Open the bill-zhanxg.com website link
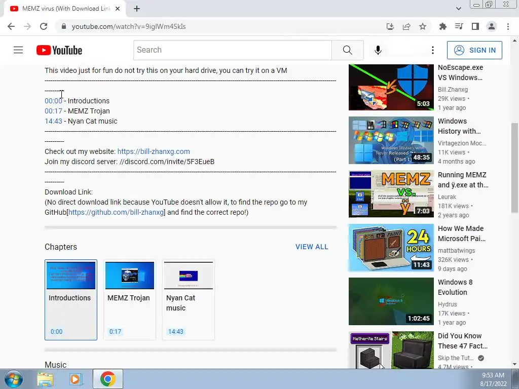Screen dimensions: 519x389 [154, 151]
